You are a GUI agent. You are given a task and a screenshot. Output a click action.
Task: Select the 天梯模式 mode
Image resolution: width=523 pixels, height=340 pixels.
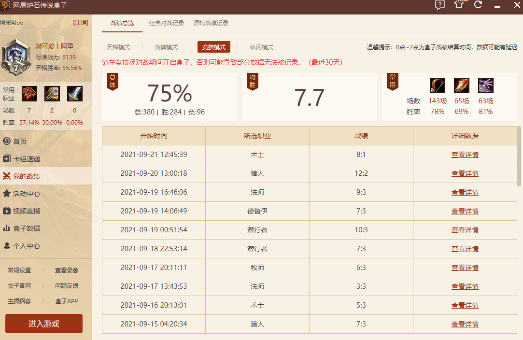[118, 47]
